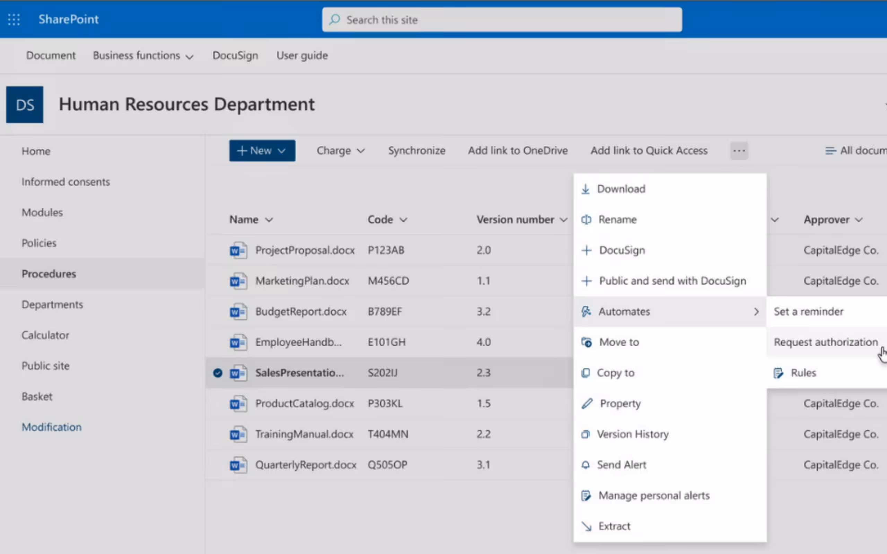Choose Request authorization in the submenu
The width and height of the screenshot is (887, 554).
[x=826, y=342]
